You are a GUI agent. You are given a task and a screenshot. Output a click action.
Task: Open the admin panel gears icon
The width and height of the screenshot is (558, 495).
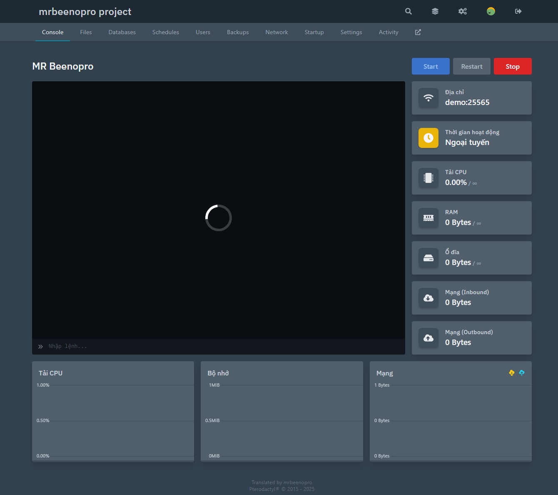click(463, 11)
